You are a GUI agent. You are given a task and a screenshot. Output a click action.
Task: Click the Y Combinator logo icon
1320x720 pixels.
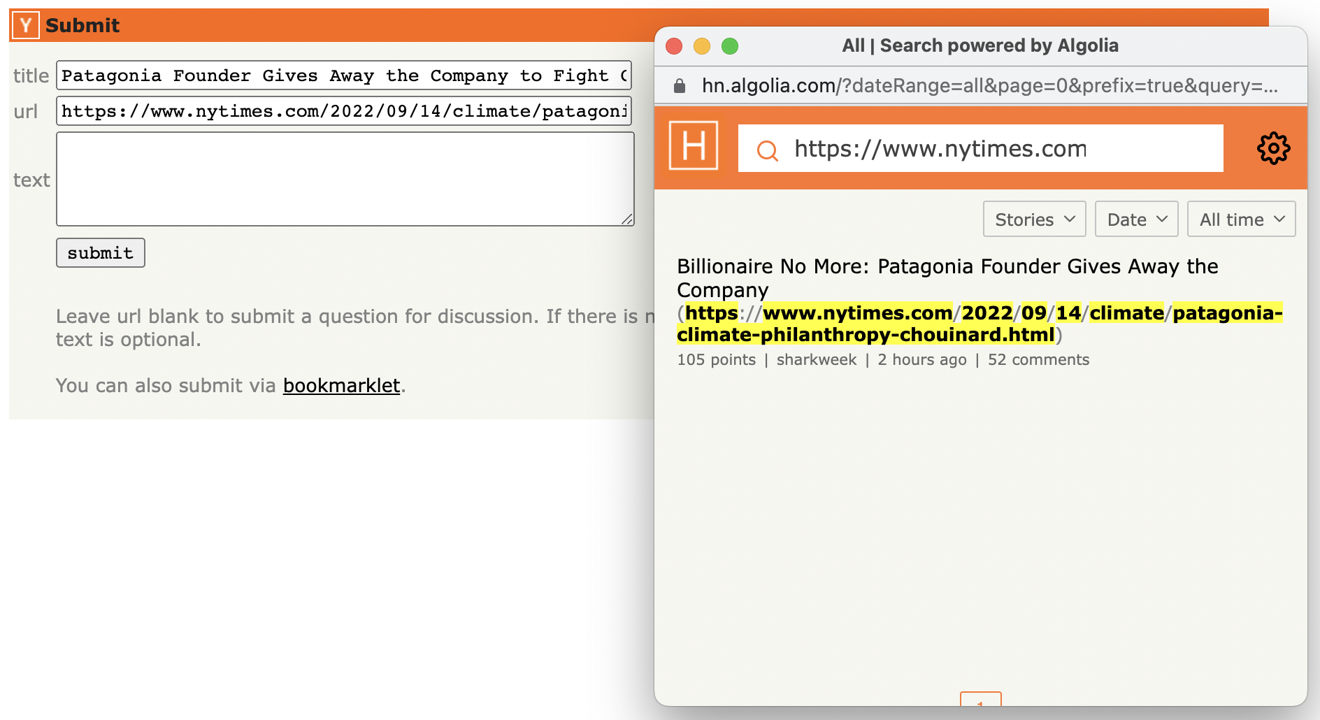(x=26, y=26)
